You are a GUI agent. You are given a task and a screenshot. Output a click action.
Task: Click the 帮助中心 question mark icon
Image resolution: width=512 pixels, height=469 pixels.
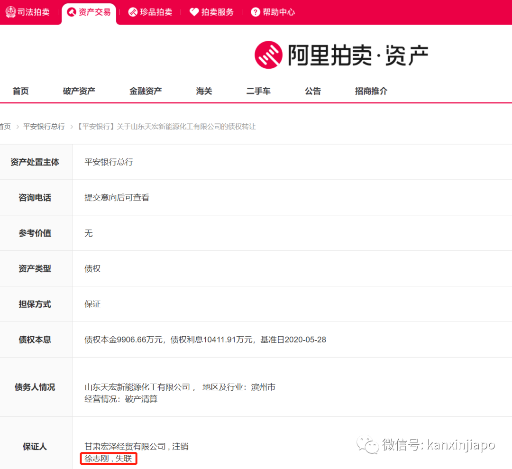(x=256, y=12)
